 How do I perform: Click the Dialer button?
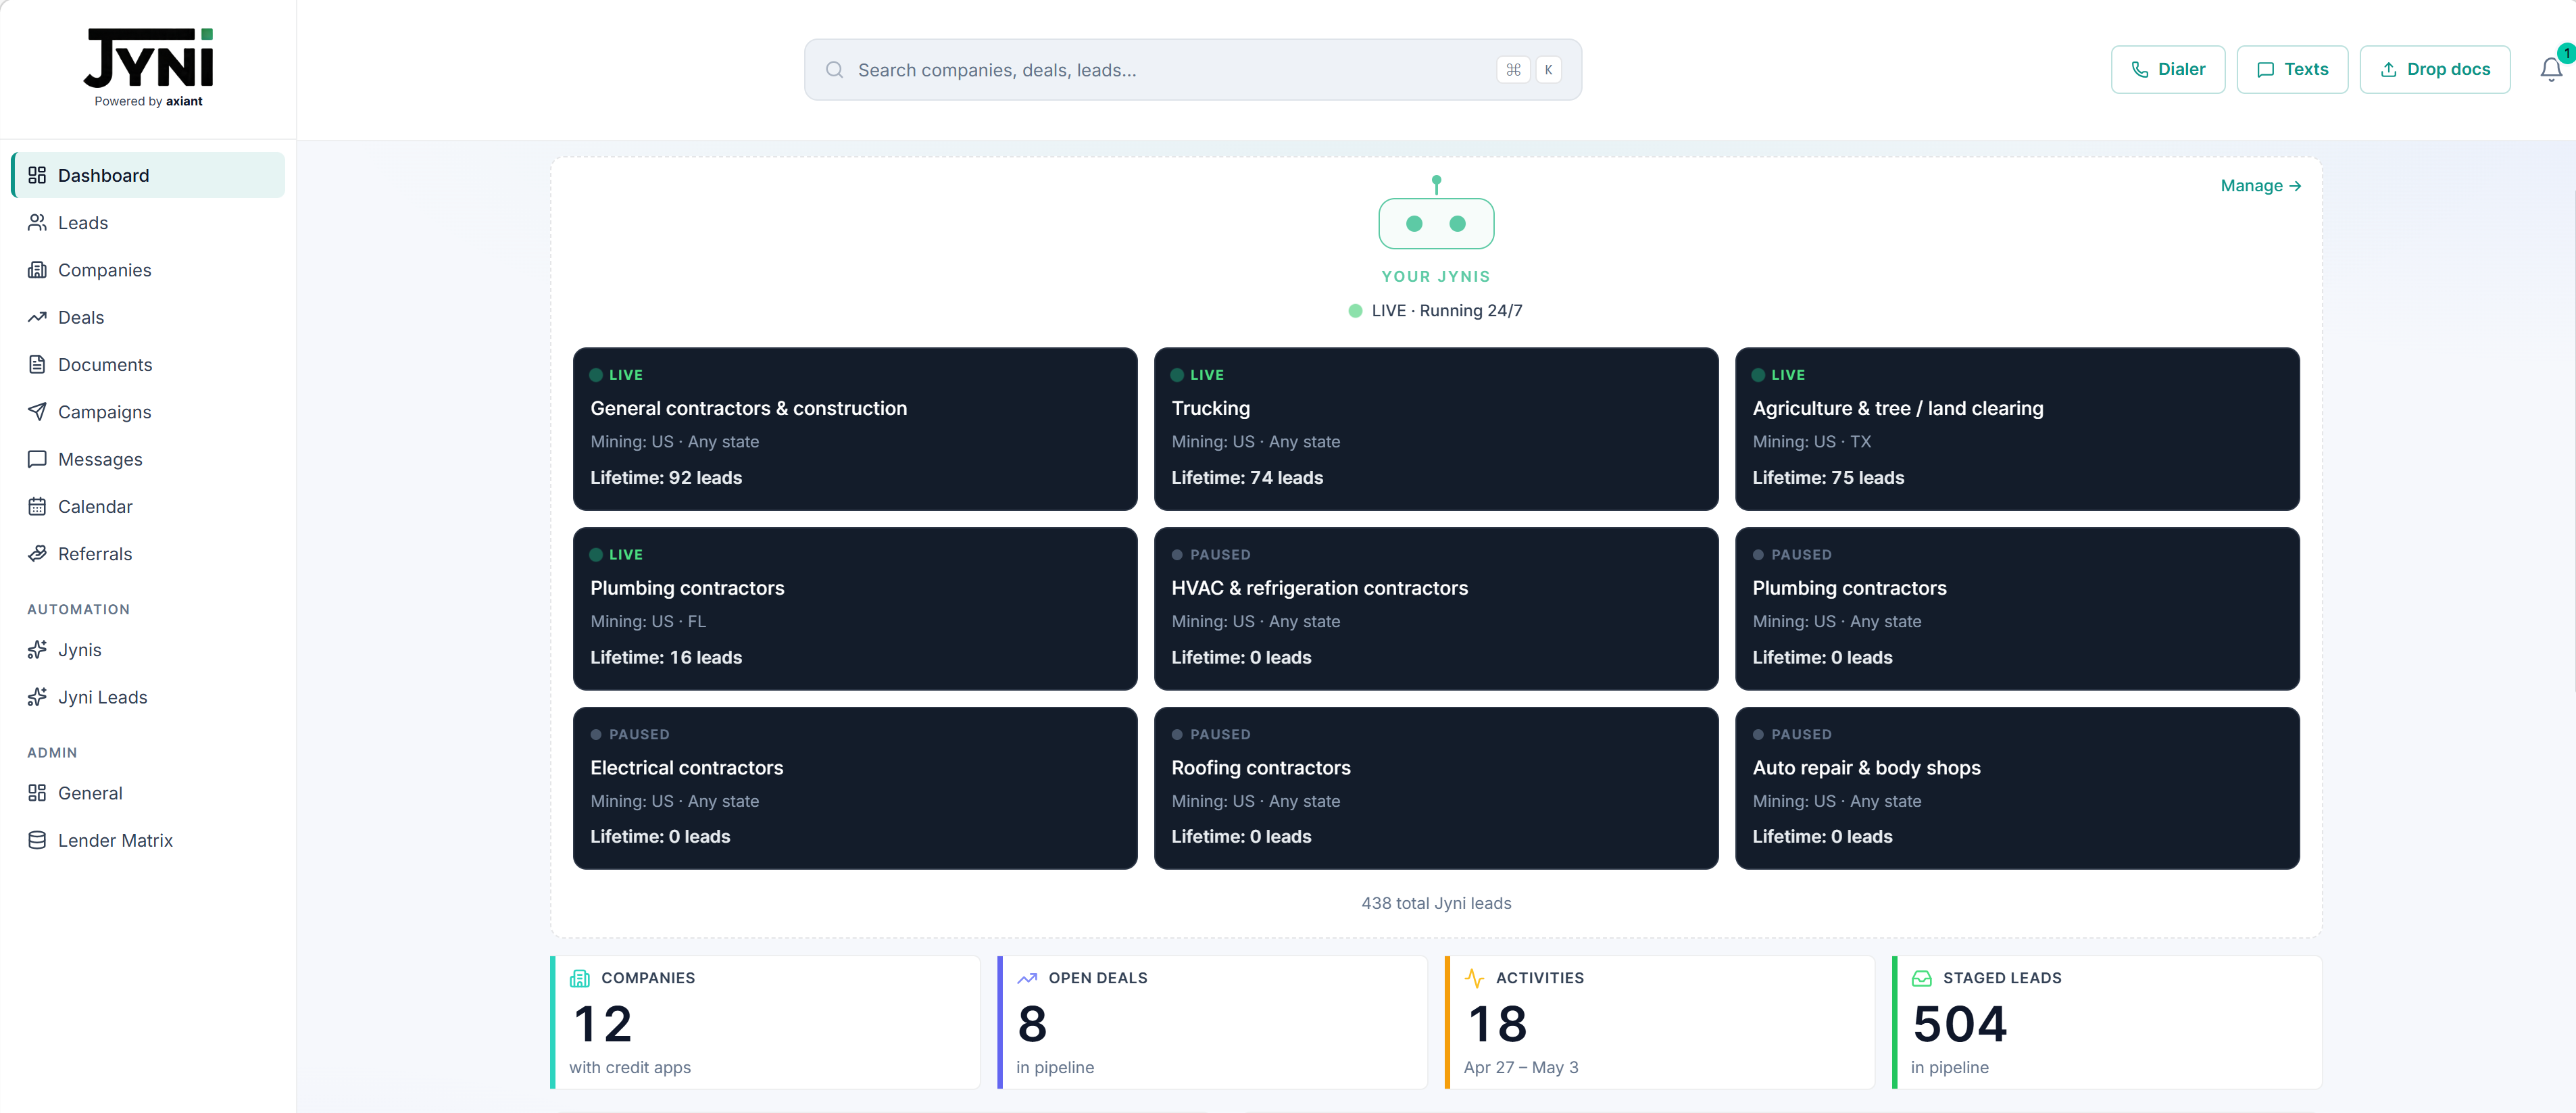2167,69
